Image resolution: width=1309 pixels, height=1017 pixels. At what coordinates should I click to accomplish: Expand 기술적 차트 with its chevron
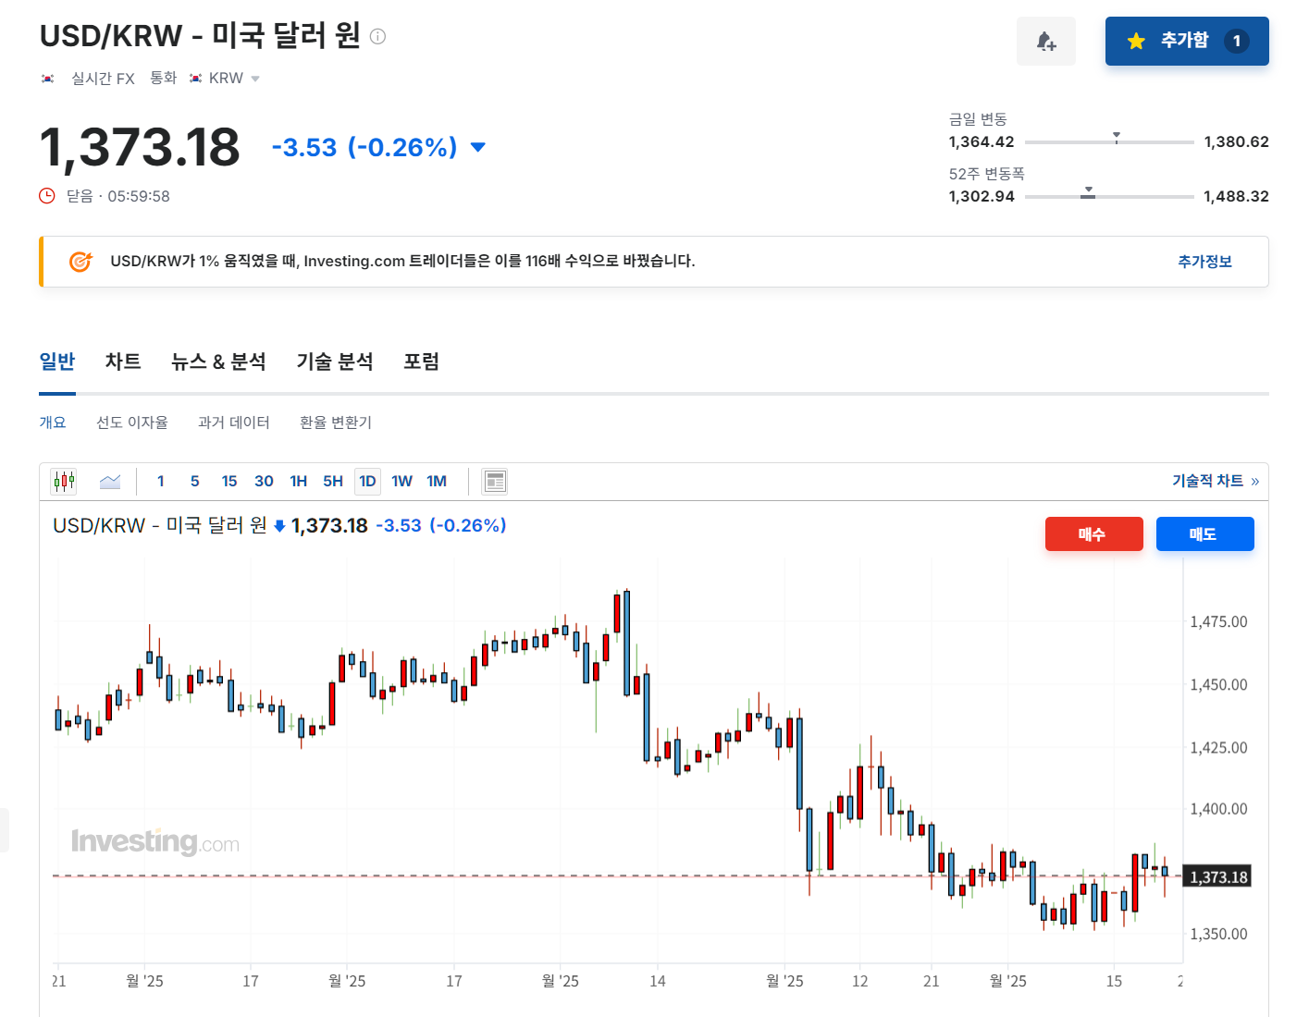1254,481
